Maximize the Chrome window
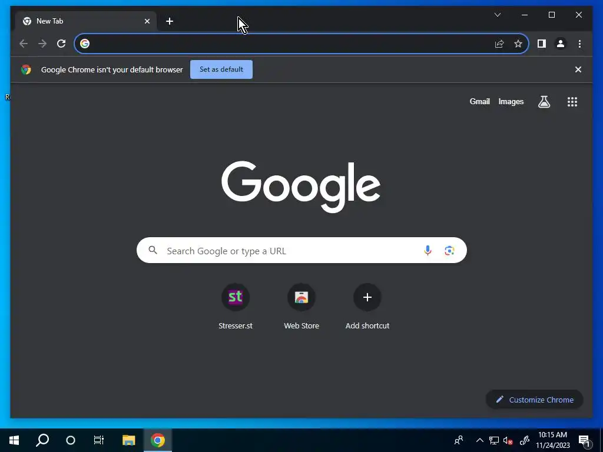603x452 pixels. [551, 15]
